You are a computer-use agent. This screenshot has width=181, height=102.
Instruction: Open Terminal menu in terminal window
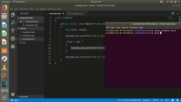[x=133, y=28]
